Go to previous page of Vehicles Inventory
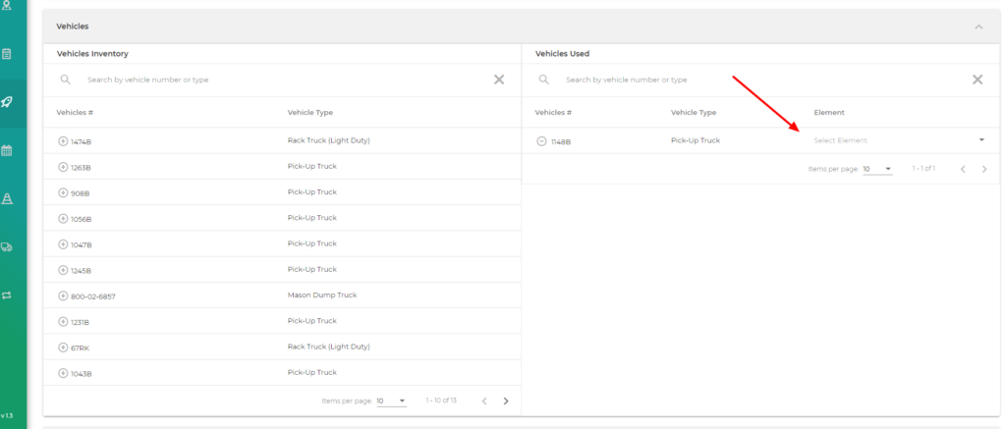The image size is (1006, 429). tap(482, 401)
